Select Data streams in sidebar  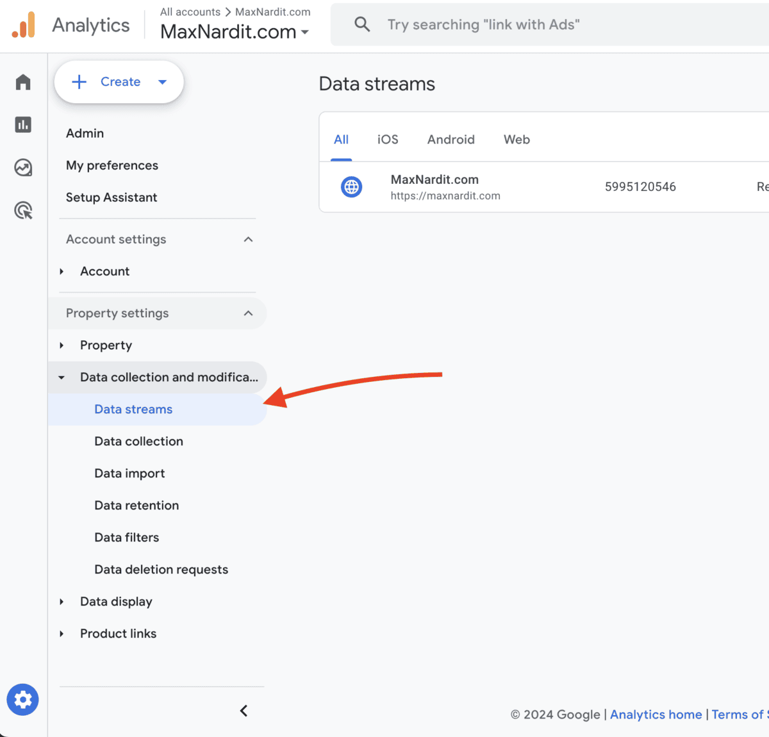[157, 410]
